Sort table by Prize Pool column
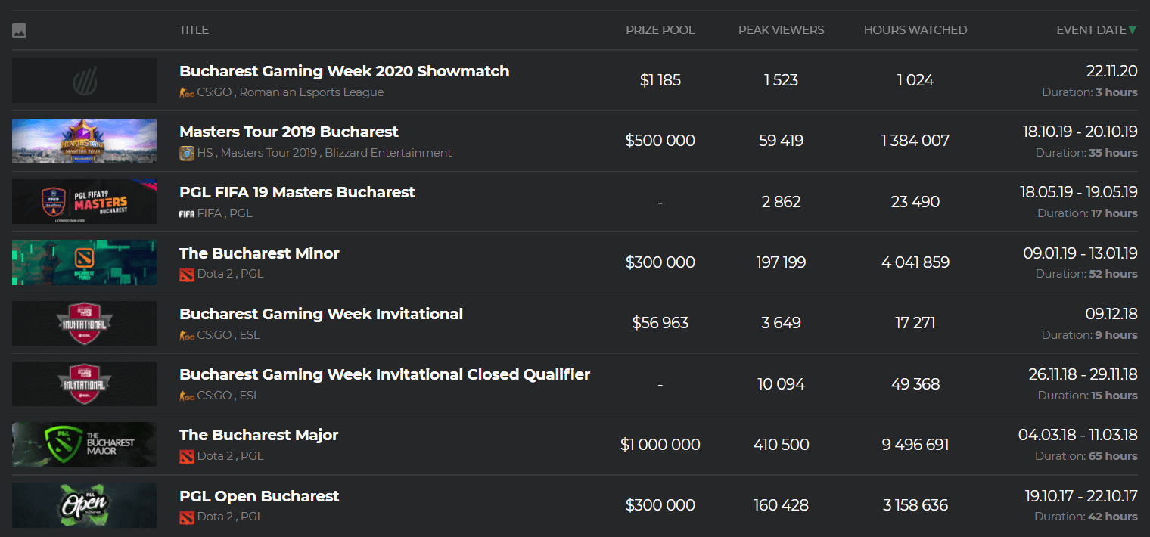Image resolution: width=1150 pixels, height=537 pixels. pyautogui.click(x=660, y=30)
